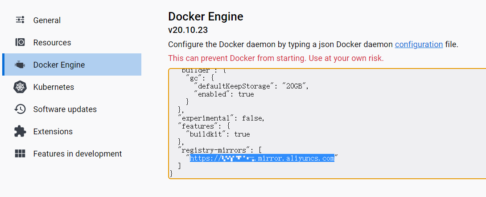
Task: Click the Features in development grid icon
Action: point(20,154)
